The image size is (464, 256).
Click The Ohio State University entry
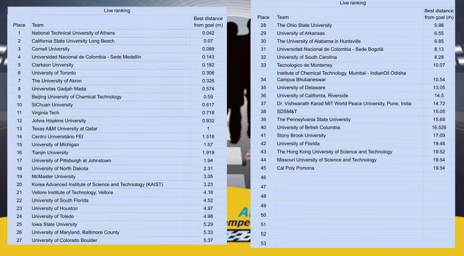304,25
